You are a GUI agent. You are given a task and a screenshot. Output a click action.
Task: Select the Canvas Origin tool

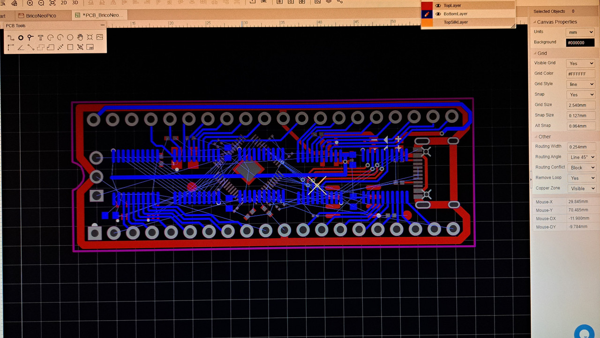[x=11, y=47]
